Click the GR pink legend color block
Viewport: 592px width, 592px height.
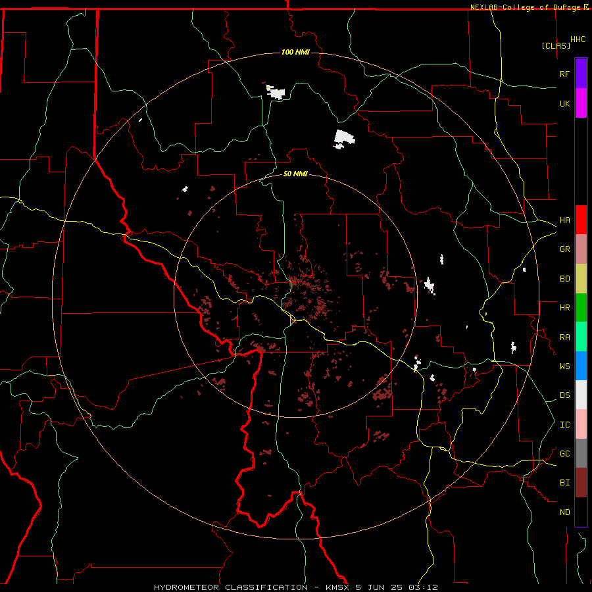coord(581,249)
